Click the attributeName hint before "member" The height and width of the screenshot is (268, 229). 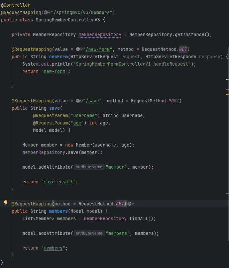pyautogui.click(x=89, y=167)
